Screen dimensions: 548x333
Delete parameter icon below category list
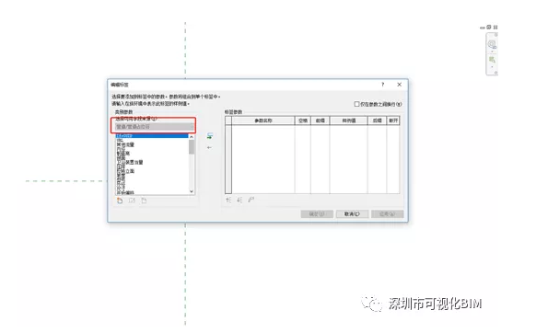144,201
